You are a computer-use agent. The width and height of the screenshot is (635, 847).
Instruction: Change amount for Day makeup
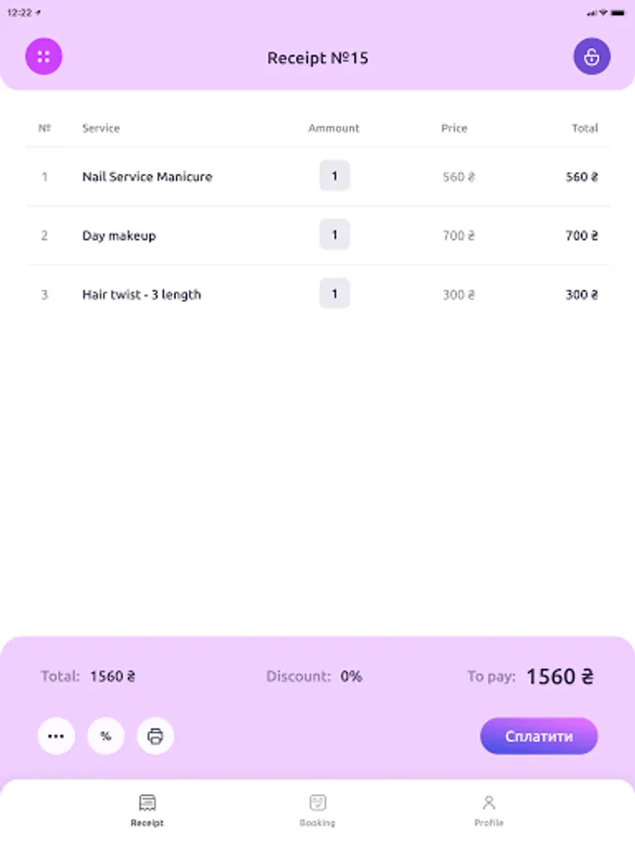[334, 235]
